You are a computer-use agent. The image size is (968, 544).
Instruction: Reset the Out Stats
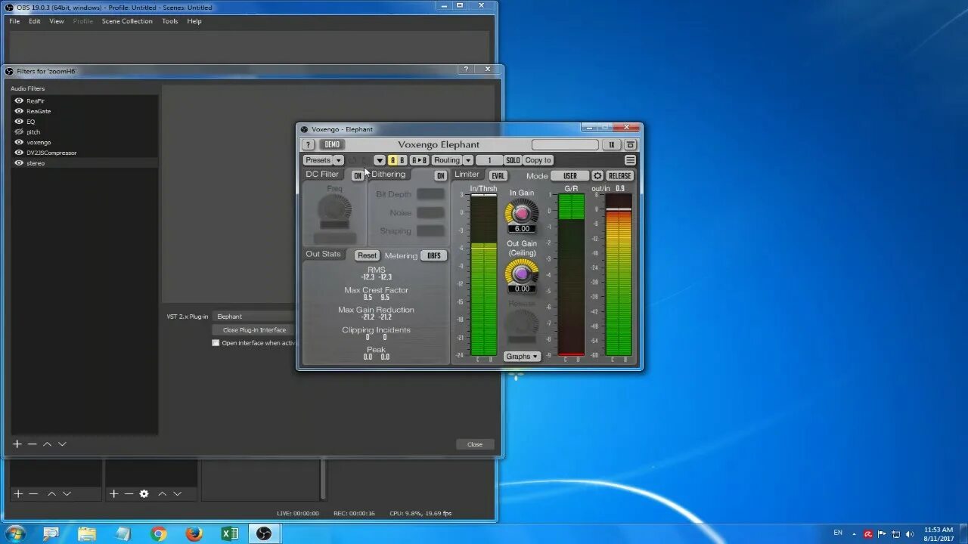coord(367,255)
